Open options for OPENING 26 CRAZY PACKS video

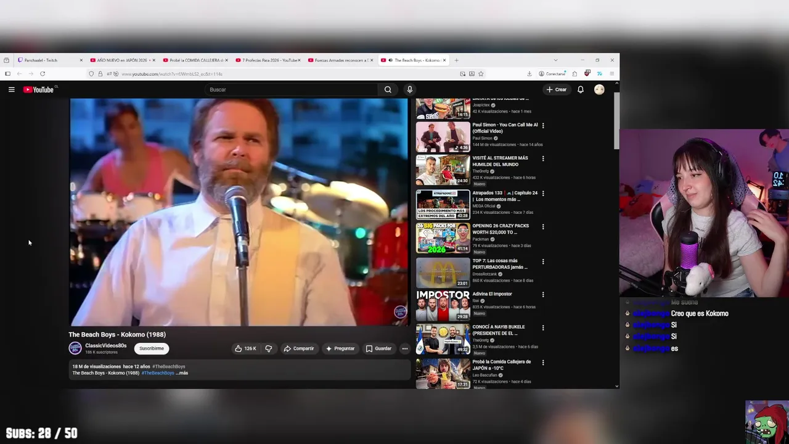542,226
